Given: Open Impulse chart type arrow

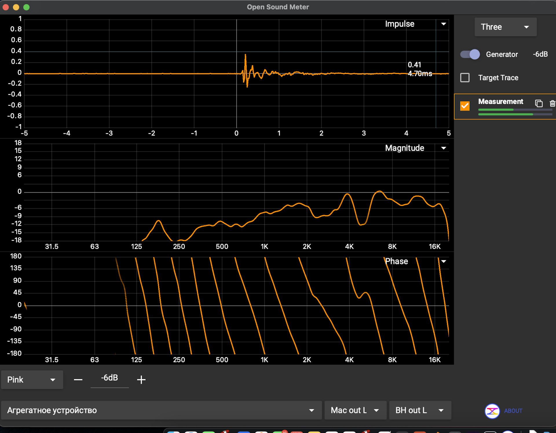Looking at the screenshot, I should pos(443,24).
